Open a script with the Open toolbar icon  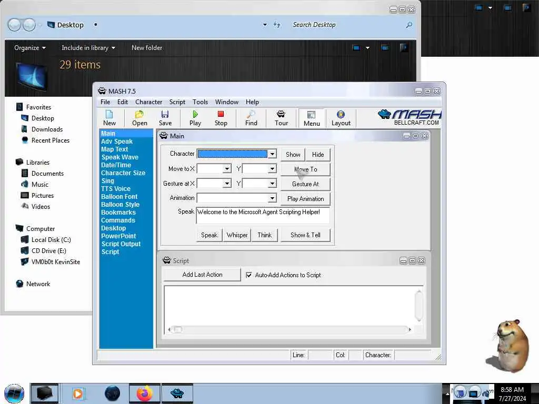tap(139, 118)
